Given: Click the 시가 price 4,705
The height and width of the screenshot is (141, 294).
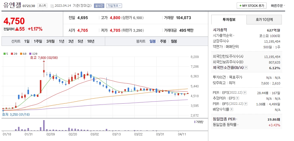Looking at the screenshot, I should tap(82, 30).
